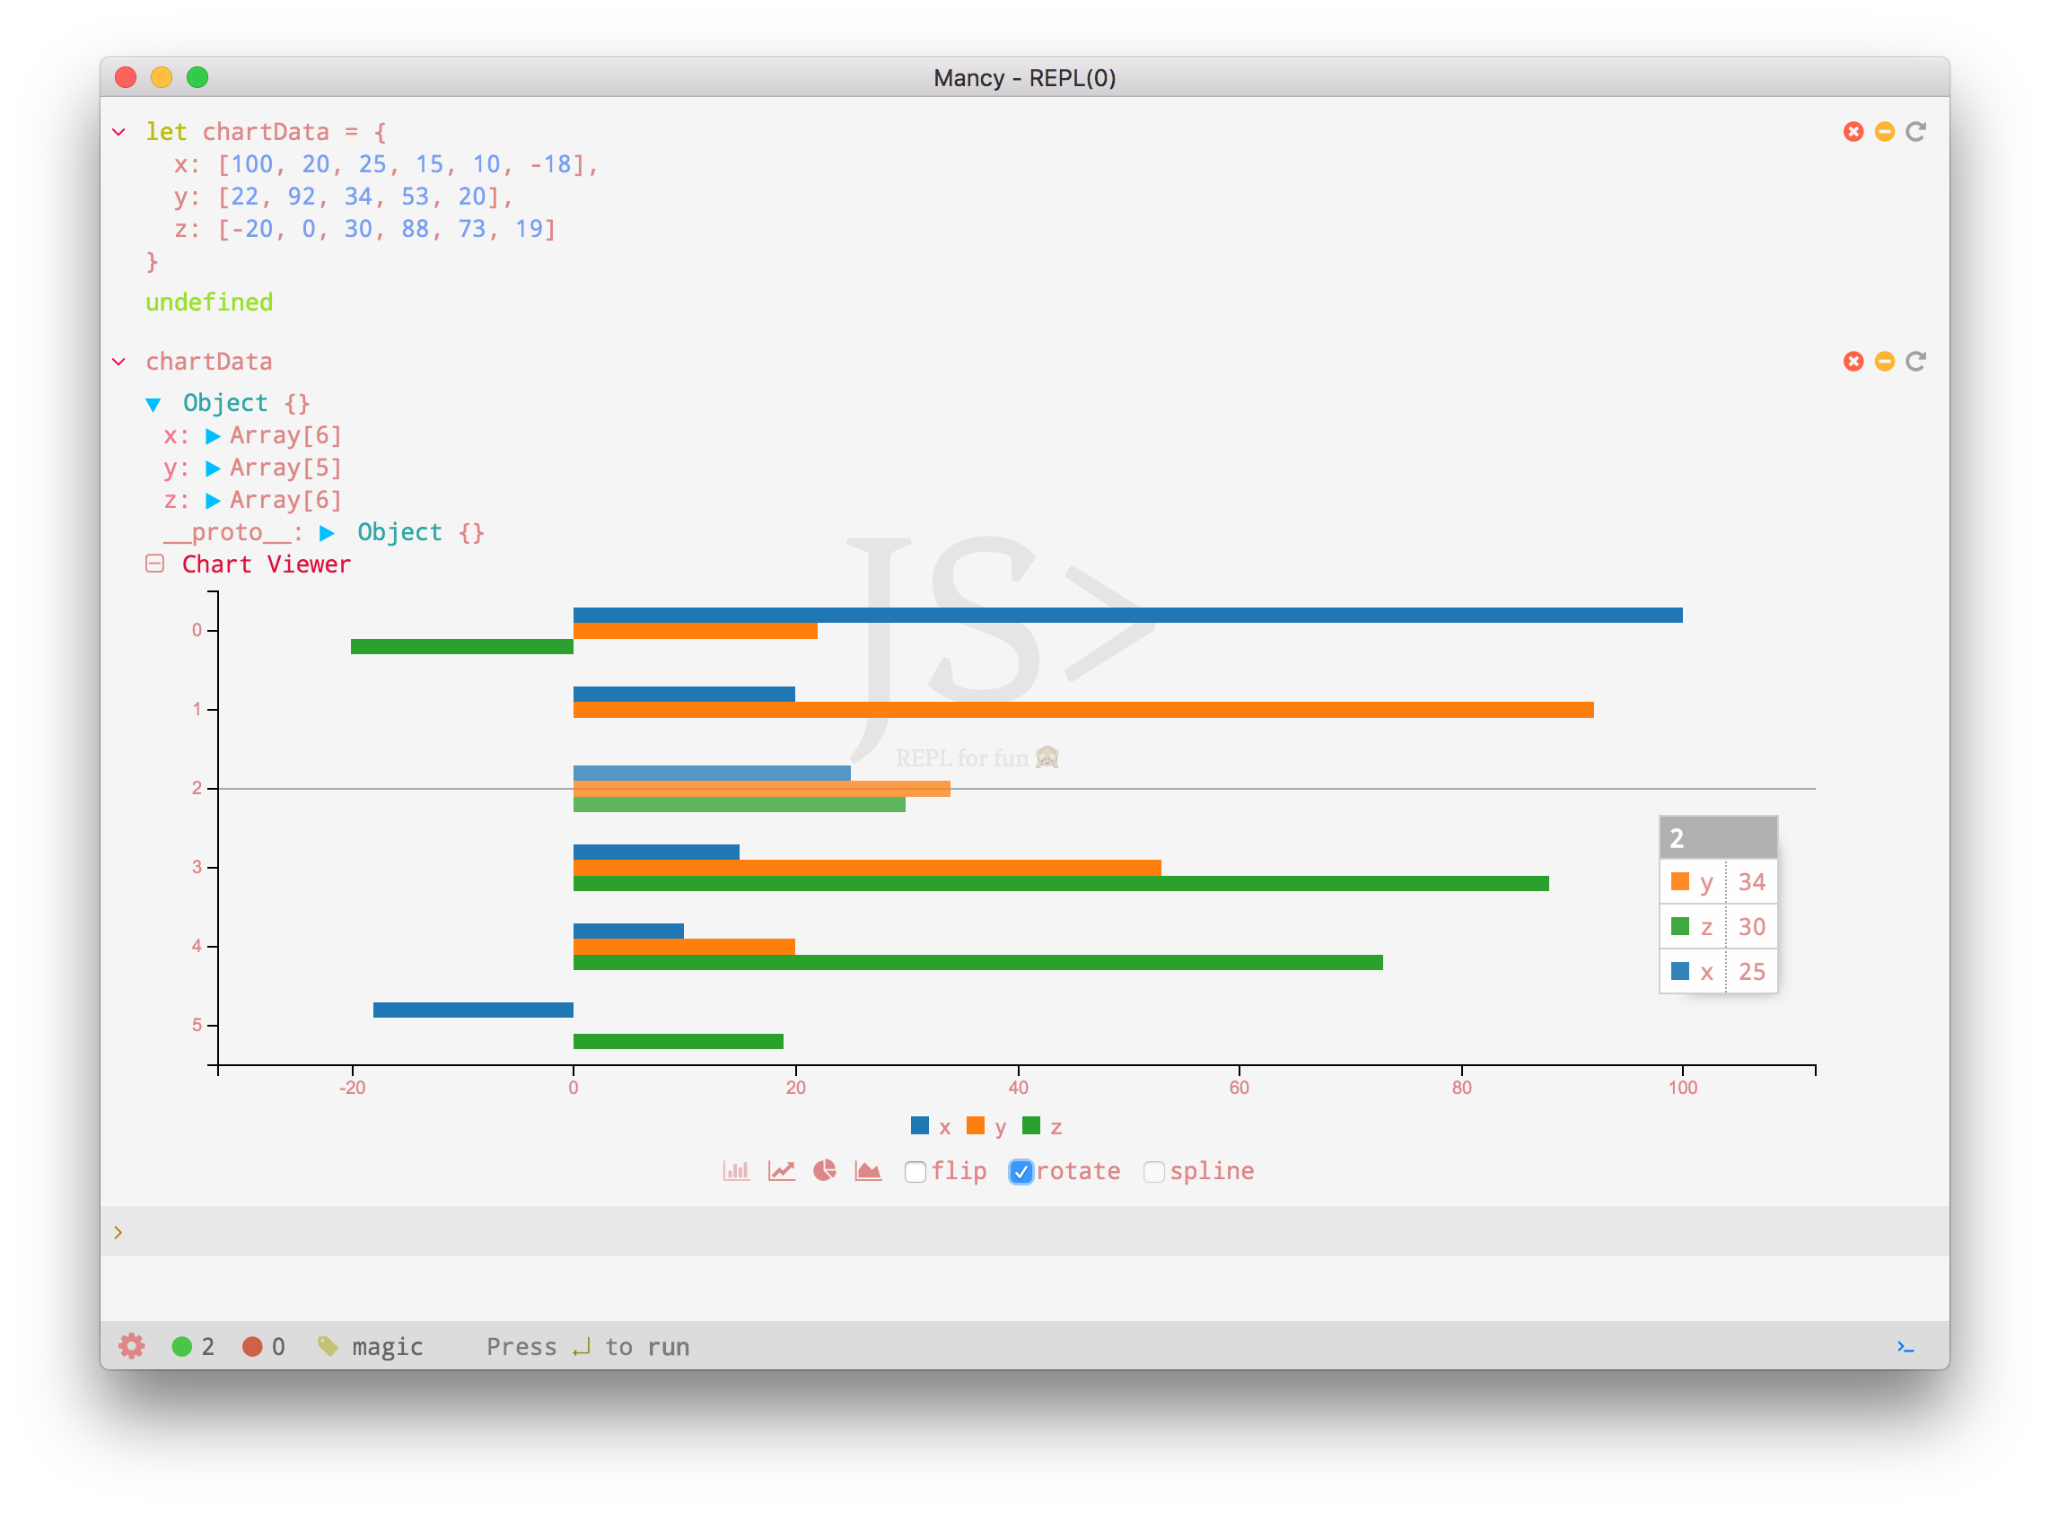Collapse the Chart Viewer section
2050x1513 pixels.
click(154, 564)
